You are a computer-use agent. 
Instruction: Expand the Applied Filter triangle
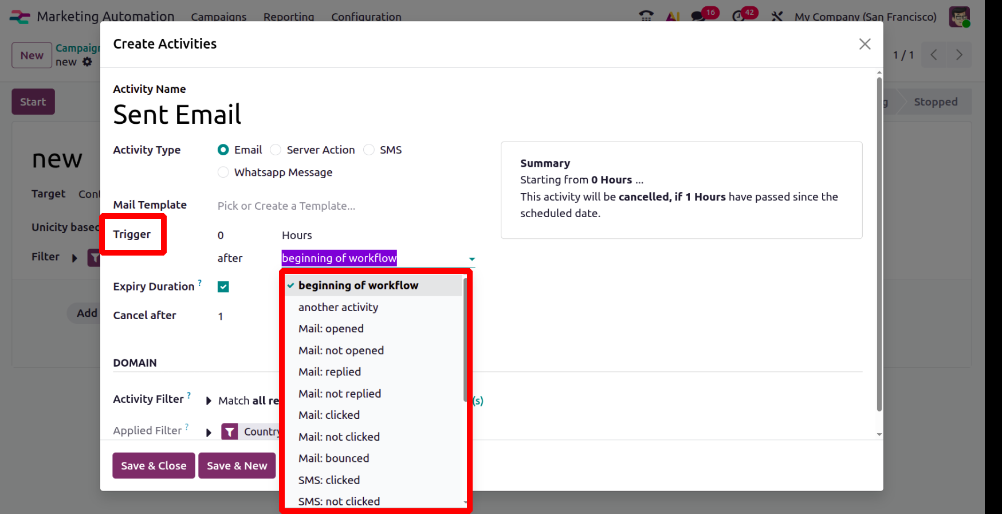[209, 433]
